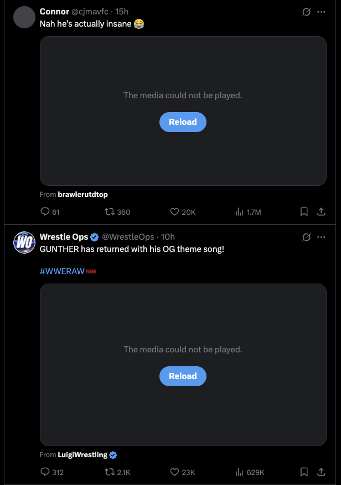Screen dimensions: 341x485
Task: Repost Connor's tweet
Action: coord(110,211)
